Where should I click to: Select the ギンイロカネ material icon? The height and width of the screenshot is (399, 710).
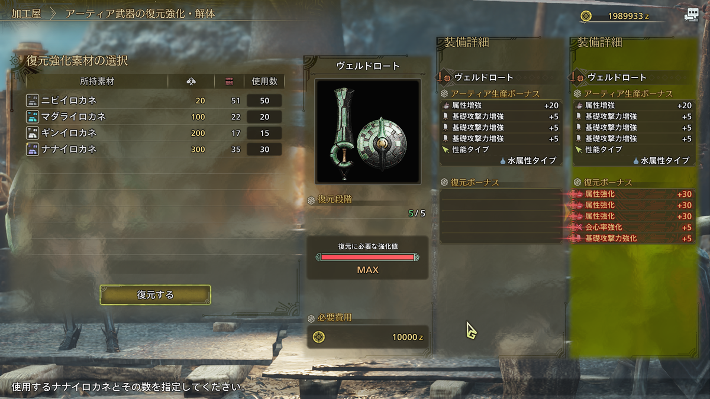point(32,133)
